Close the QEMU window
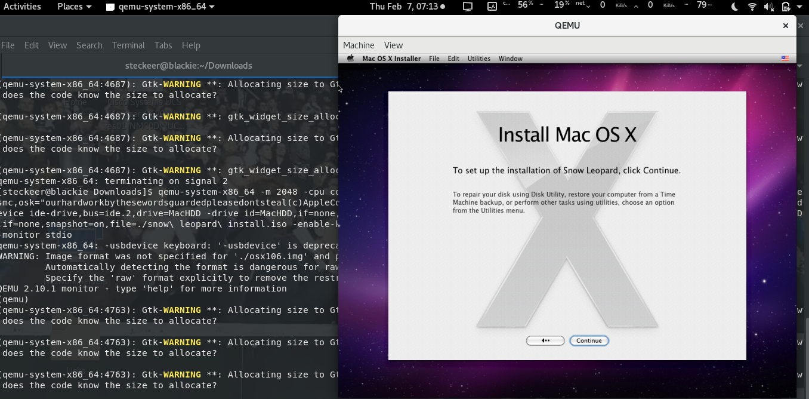 [x=786, y=26]
